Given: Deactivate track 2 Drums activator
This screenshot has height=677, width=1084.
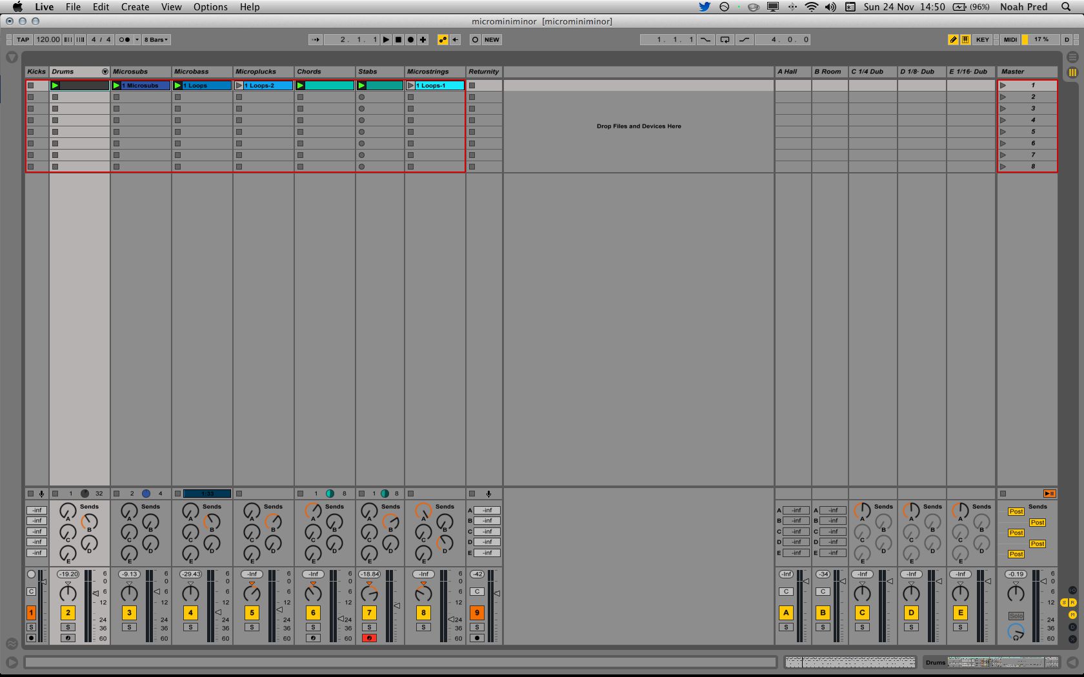Looking at the screenshot, I should pyautogui.click(x=68, y=613).
